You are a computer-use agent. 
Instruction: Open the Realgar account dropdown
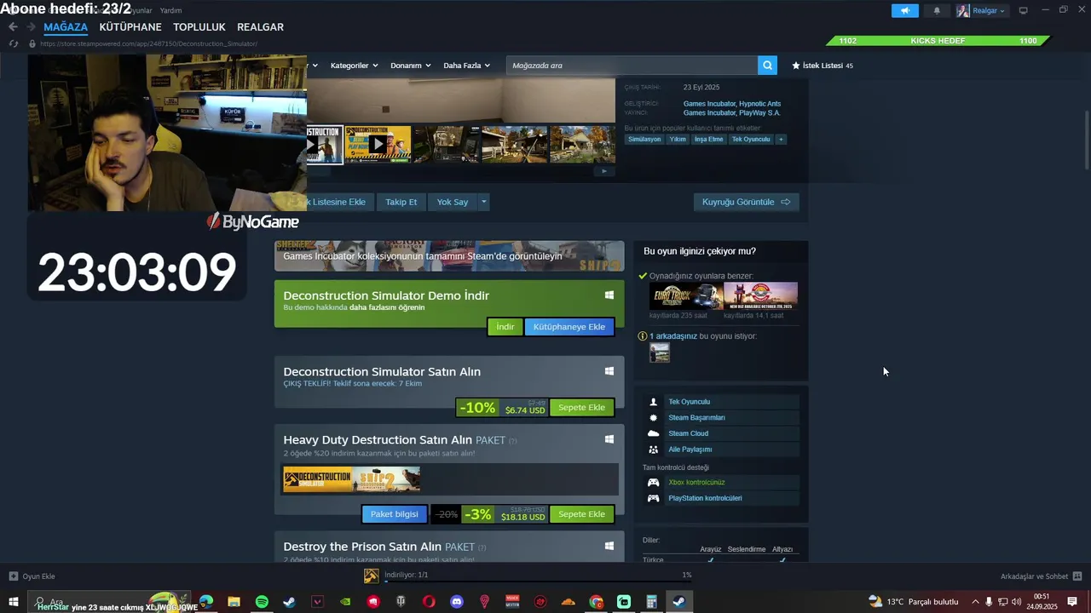coord(981,10)
